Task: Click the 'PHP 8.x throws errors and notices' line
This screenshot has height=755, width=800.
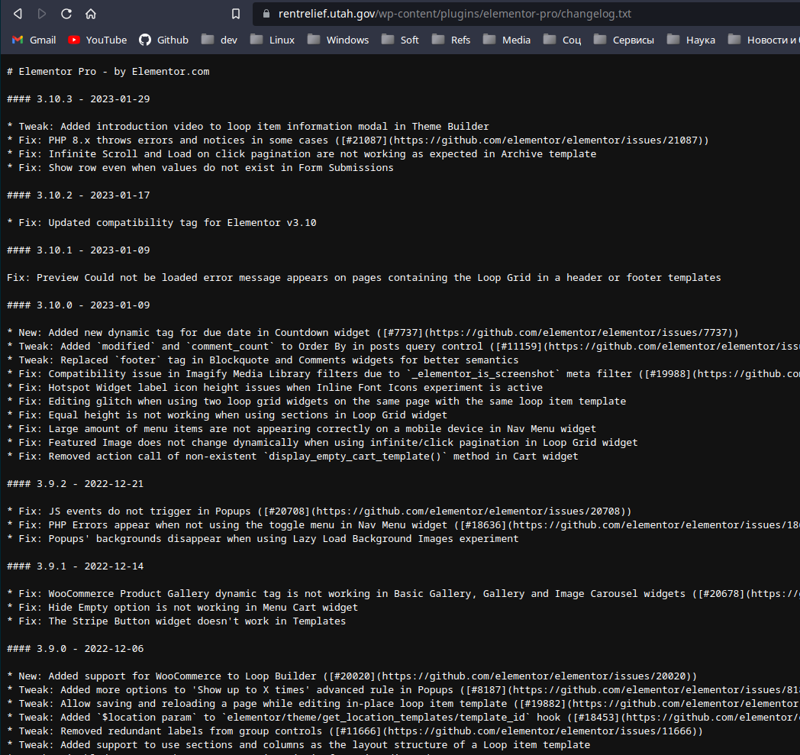Action: (358, 140)
